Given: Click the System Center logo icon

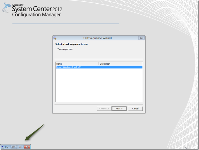Looking at the screenshot, I should [x=7, y=8].
